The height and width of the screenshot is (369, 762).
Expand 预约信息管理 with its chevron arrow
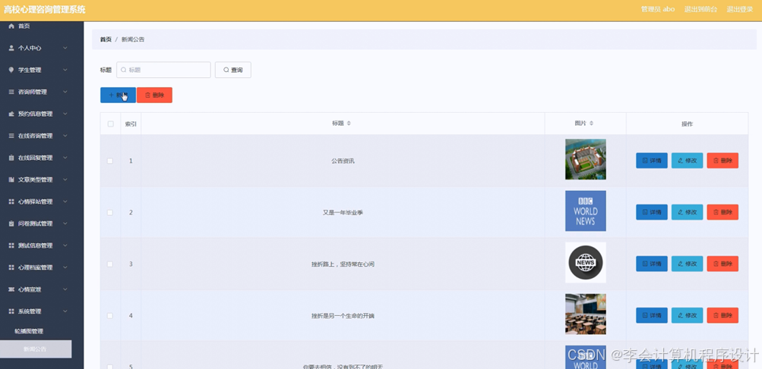[65, 114]
